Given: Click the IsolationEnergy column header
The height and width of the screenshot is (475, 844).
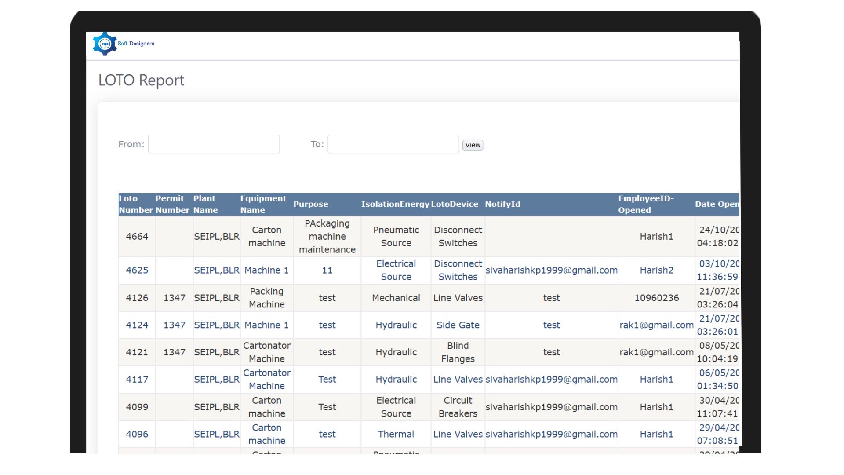Looking at the screenshot, I should pos(395,204).
